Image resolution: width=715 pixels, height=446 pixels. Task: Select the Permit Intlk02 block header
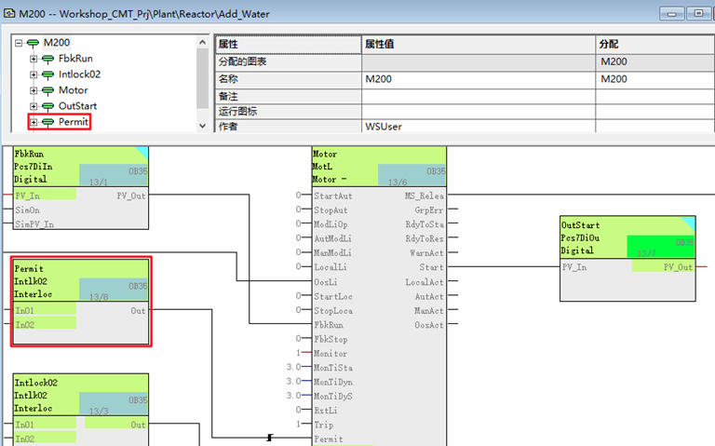click(81, 280)
